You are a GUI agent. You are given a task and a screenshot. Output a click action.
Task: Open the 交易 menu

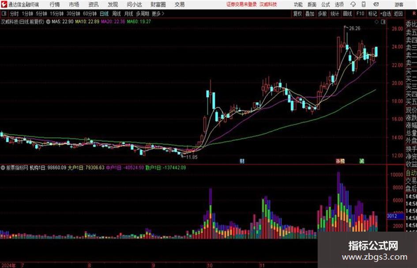pyautogui.click(x=180, y=4)
